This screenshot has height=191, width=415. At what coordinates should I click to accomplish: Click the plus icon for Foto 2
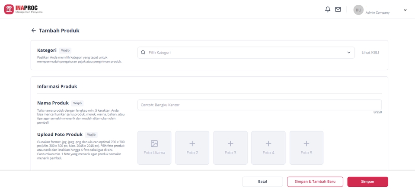192,144
